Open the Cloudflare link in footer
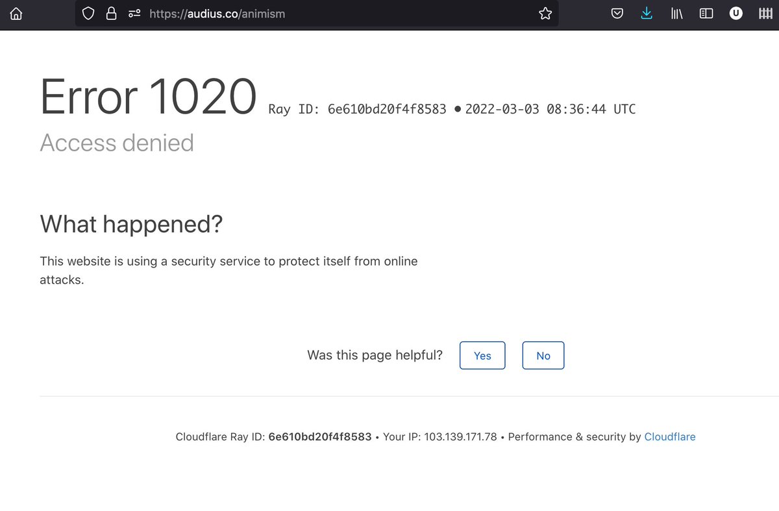 [x=670, y=437]
